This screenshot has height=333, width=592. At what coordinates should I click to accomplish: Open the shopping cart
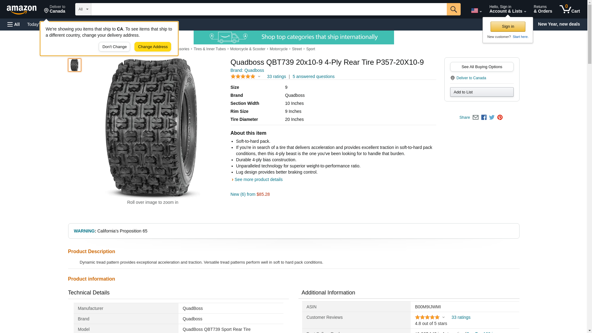point(569,9)
